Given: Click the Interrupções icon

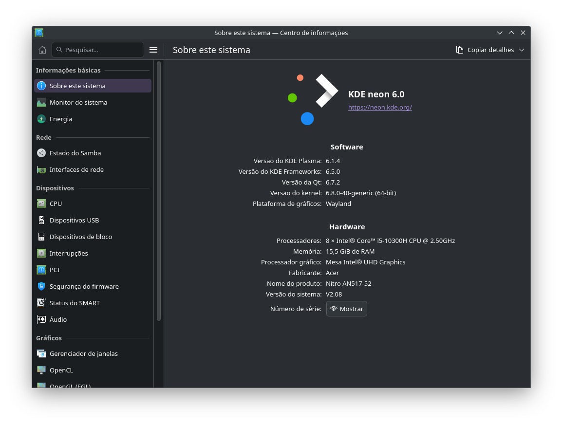Looking at the screenshot, I should click(x=41, y=253).
